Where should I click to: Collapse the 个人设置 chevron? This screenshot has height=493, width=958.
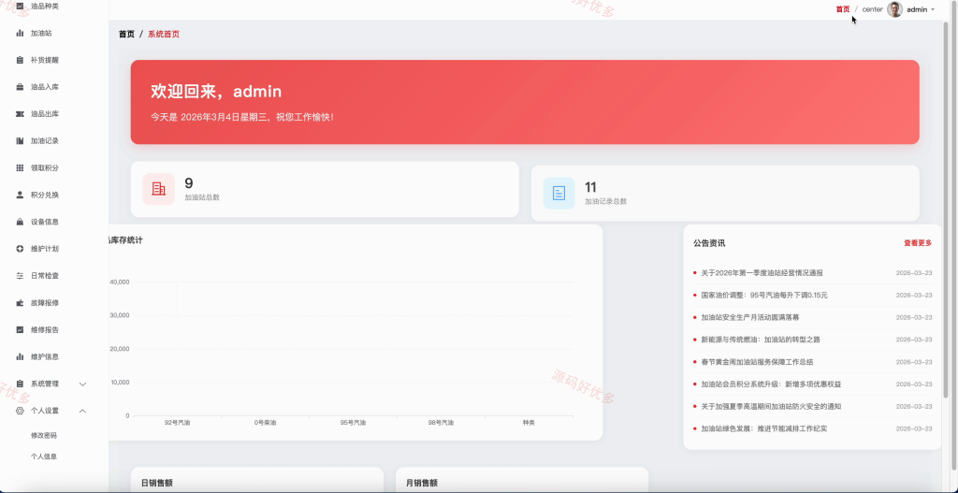click(83, 411)
